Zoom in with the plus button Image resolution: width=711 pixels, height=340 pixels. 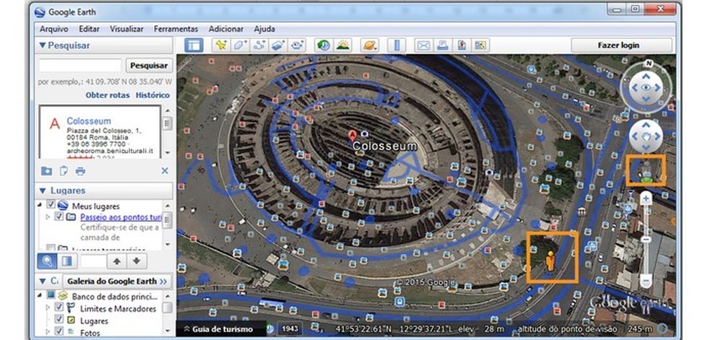[x=647, y=199]
